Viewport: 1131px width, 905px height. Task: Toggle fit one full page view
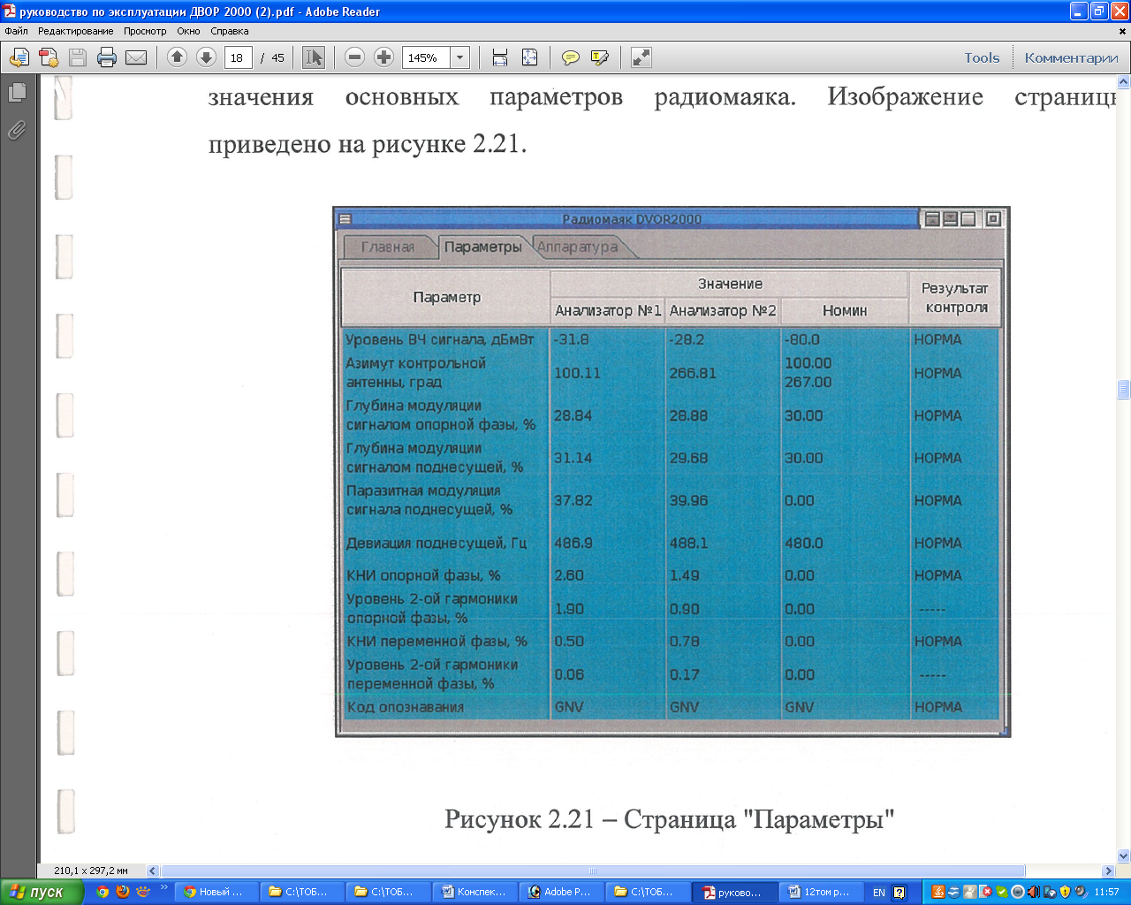[x=529, y=58]
